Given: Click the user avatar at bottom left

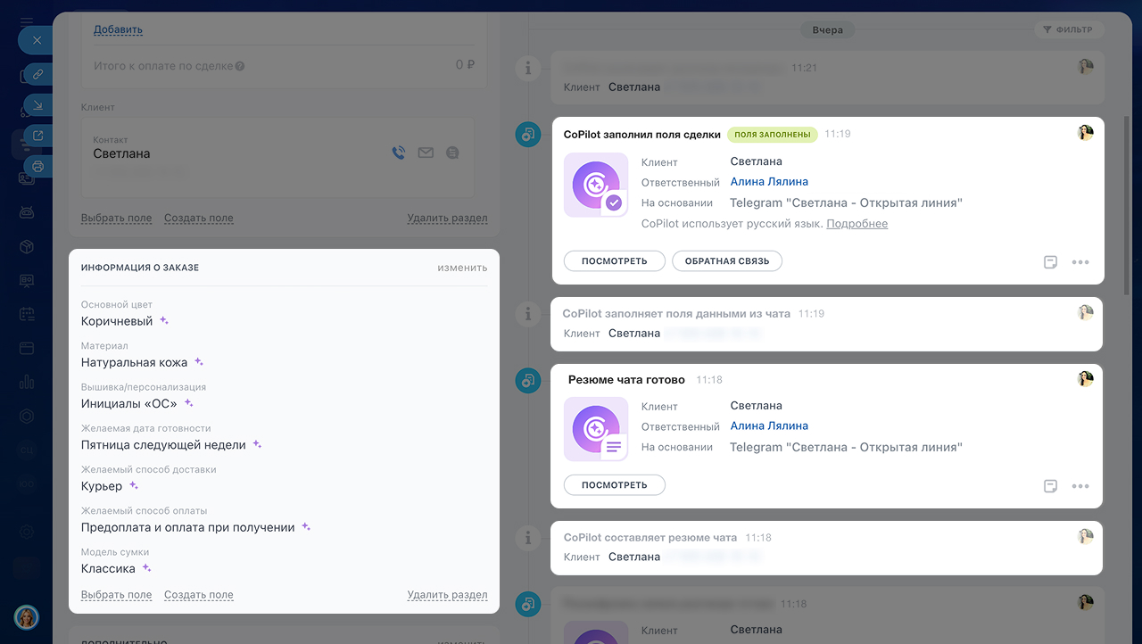Looking at the screenshot, I should click(26, 617).
